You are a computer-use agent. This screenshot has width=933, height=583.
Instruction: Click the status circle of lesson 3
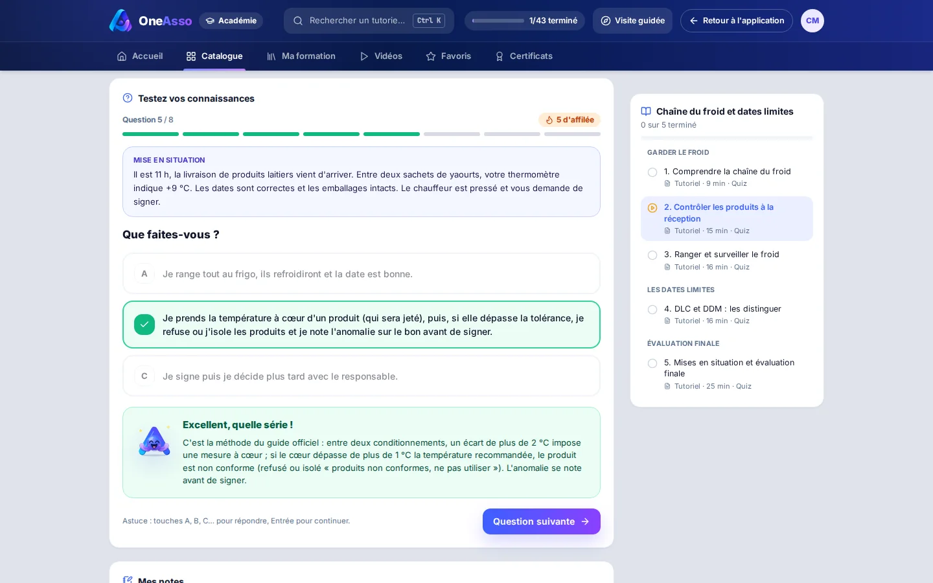tap(652, 255)
